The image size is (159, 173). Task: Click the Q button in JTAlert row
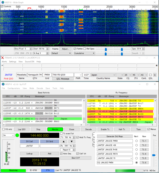155,75
